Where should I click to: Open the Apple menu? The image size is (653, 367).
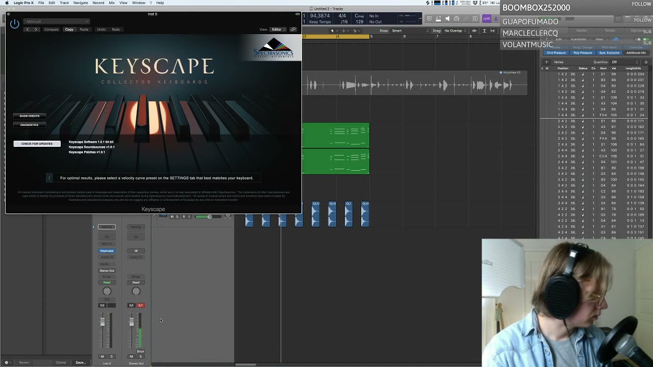[7, 3]
